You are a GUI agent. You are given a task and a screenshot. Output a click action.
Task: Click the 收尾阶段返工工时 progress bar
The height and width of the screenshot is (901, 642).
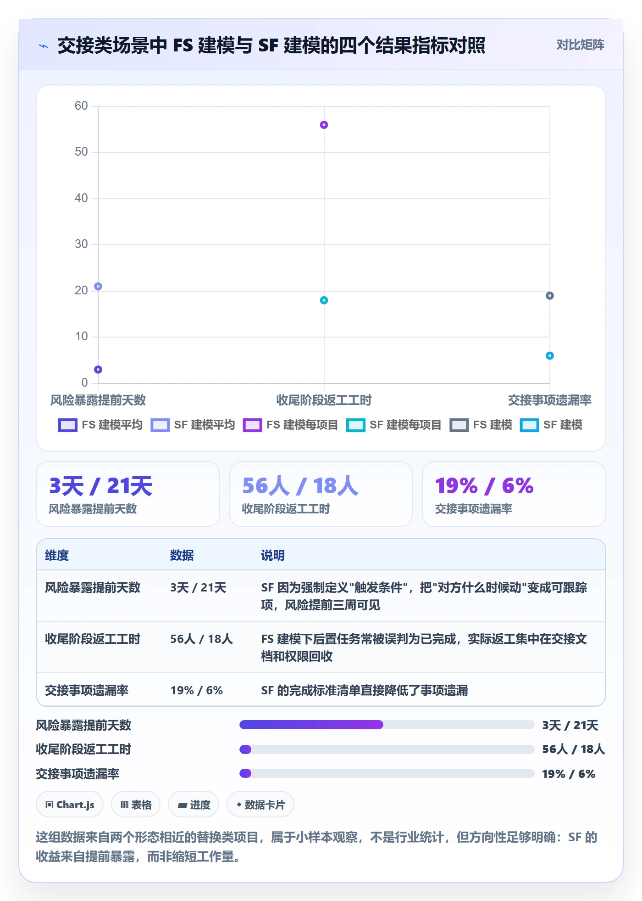[x=387, y=749]
